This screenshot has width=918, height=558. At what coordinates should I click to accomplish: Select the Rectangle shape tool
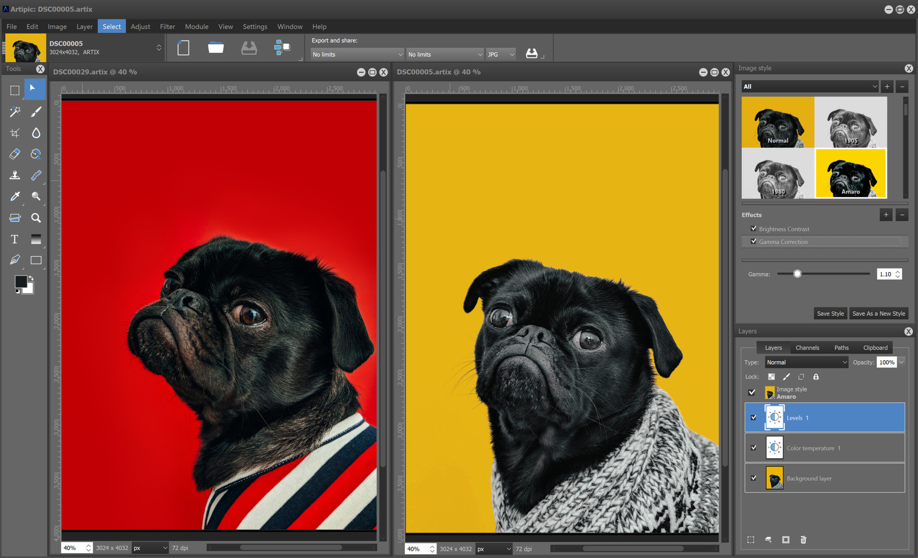(x=36, y=260)
